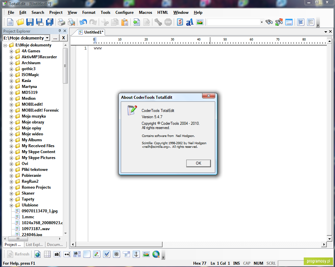Click the Open file folder icon
This screenshot has height=267, width=335.
coord(20,22)
